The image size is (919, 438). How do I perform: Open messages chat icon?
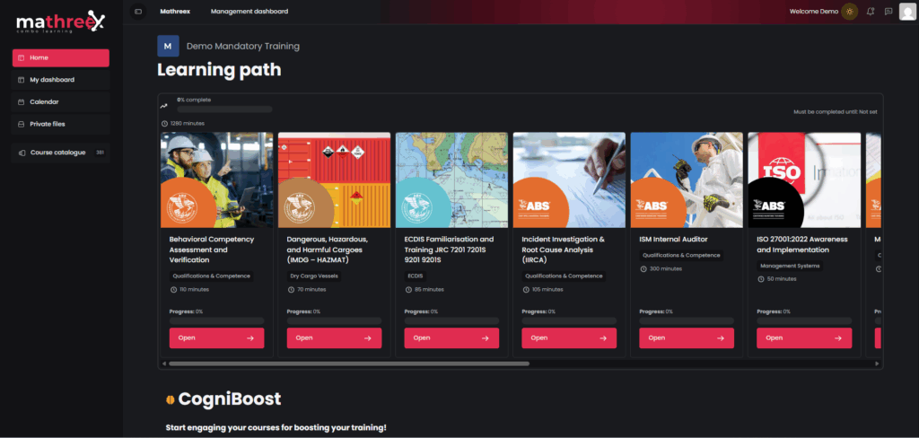tap(888, 11)
